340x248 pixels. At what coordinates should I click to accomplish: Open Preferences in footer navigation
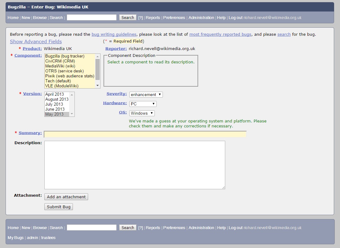coord(174,227)
